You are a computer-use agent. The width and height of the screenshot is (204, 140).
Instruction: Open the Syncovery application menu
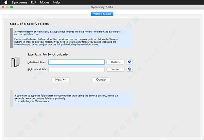coord(19,2)
